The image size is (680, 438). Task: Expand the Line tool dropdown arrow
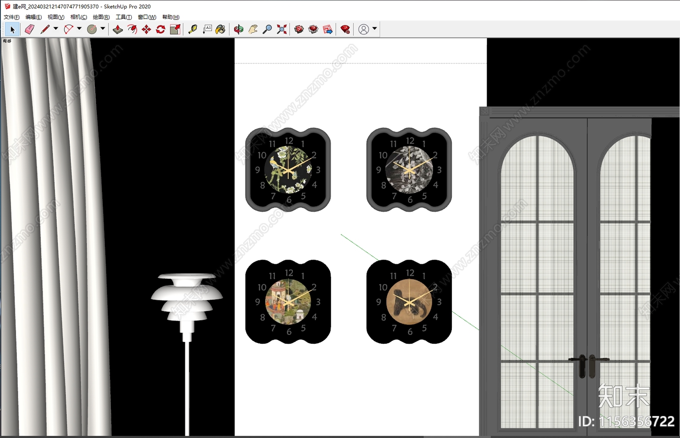click(x=56, y=29)
